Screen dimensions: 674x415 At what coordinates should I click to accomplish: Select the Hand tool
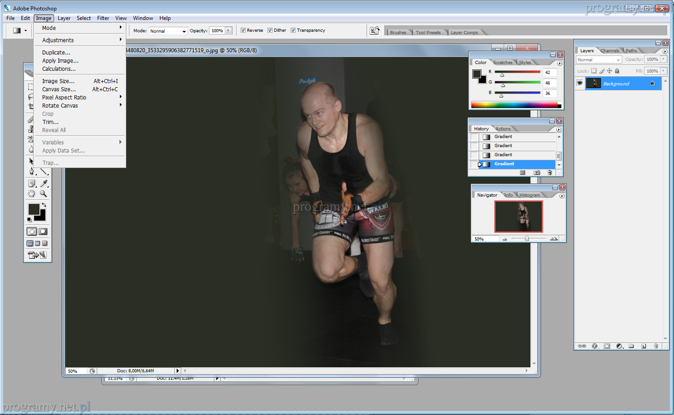point(31,193)
